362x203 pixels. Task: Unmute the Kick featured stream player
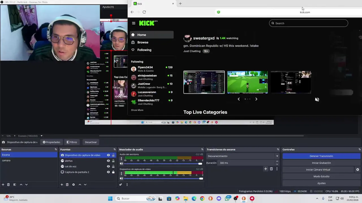pyautogui.click(x=317, y=100)
